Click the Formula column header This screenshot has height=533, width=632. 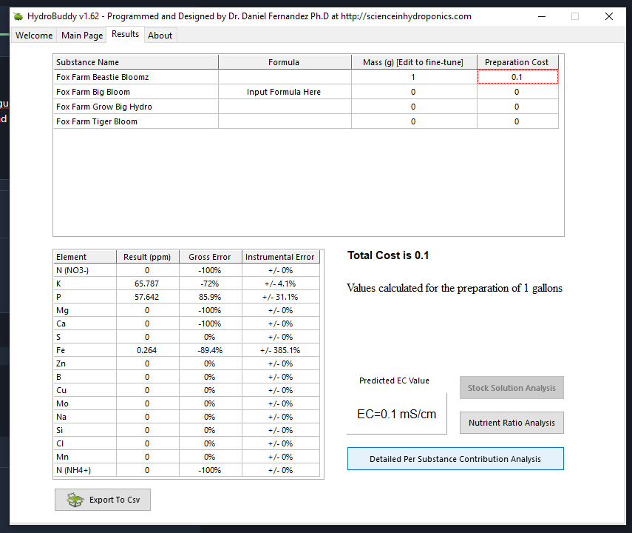coord(285,62)
